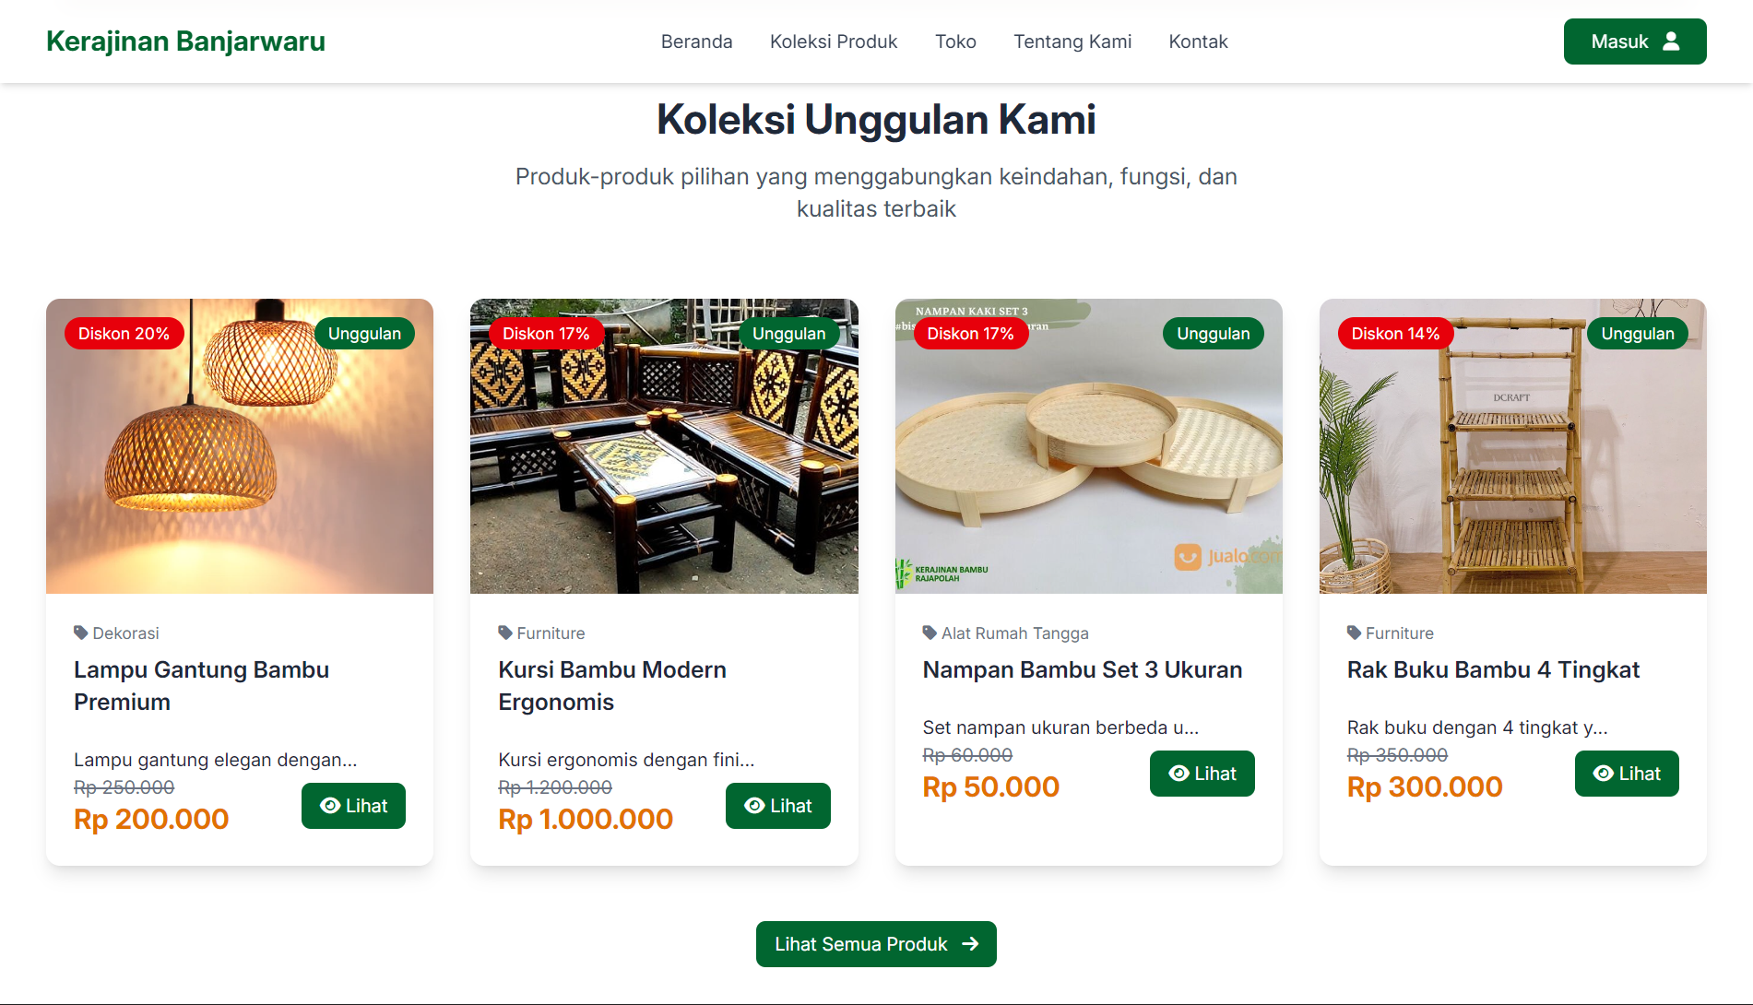Navigate to the Kontak page
Screen dimensions: 1753x1005
pos(1198,41)
